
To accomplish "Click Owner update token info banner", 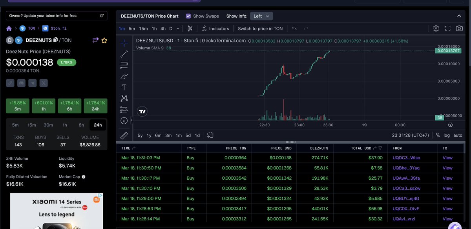I will (x=57, y=16).
